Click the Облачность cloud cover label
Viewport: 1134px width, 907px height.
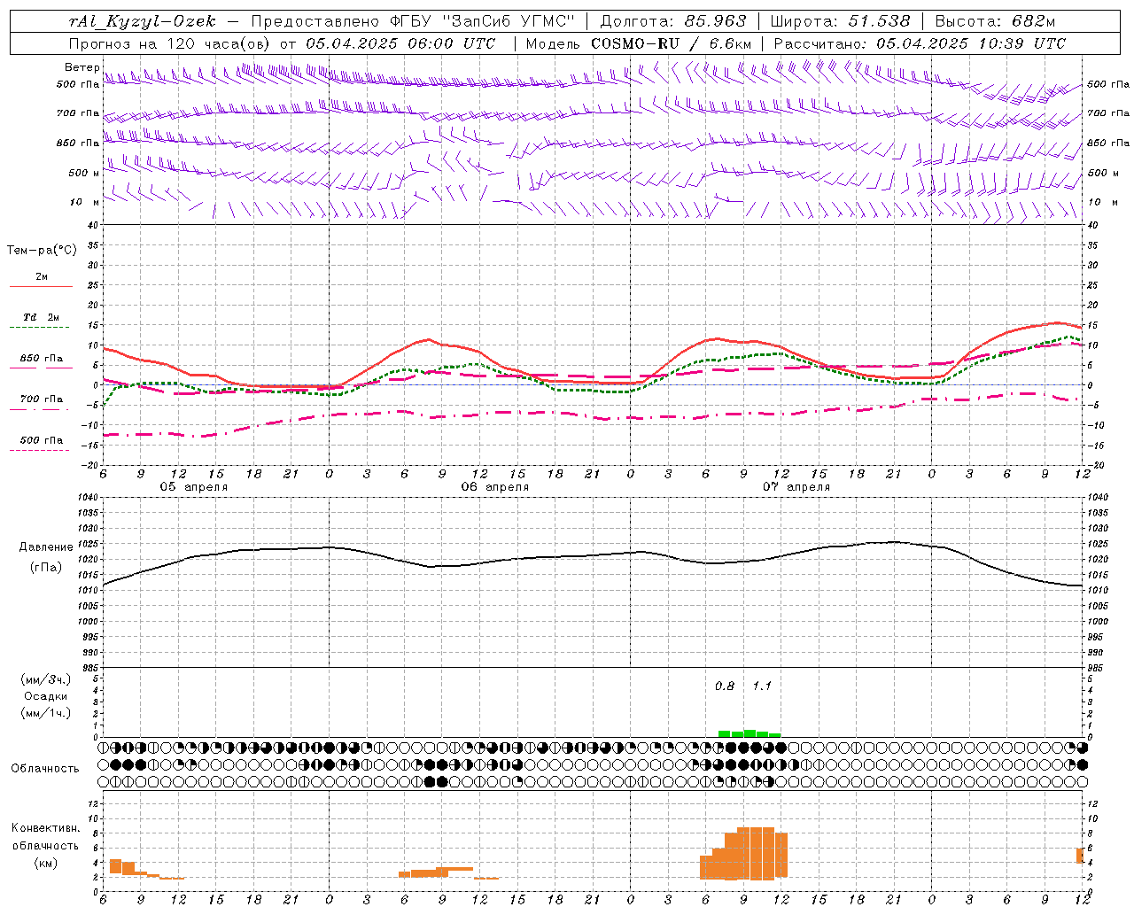[45, 769]
